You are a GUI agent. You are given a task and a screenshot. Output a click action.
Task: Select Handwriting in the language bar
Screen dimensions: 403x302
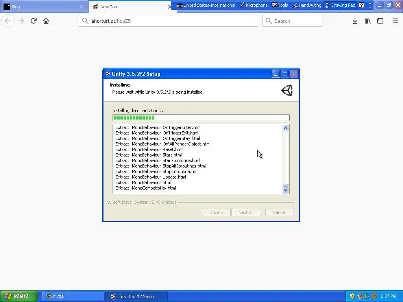(307, 5)
